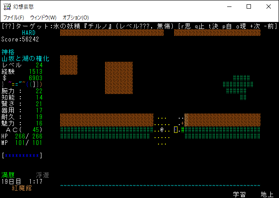
Task: Maximize the game window
Action: (x=249, y=6)
